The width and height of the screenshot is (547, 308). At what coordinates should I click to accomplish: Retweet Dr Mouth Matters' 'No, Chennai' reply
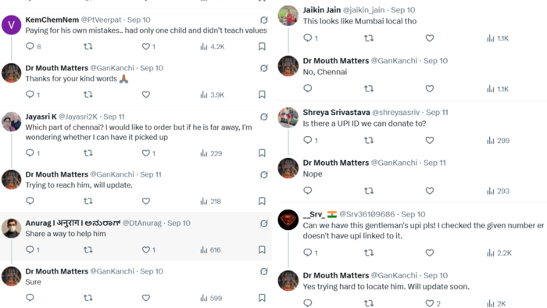pyautogui.click(x=369, y=89)
